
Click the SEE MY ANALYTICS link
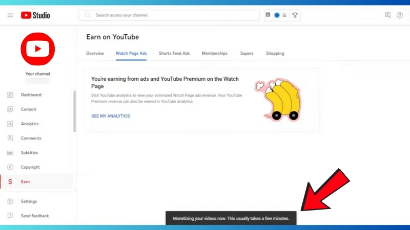[x=110, y=116]
